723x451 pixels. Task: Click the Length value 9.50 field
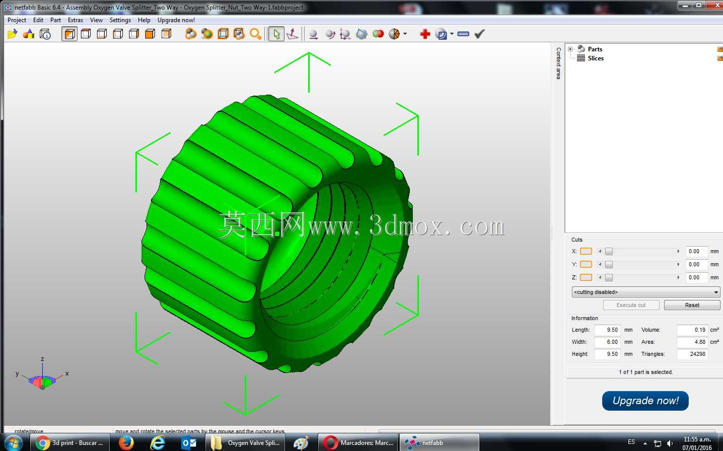[607, 330]
